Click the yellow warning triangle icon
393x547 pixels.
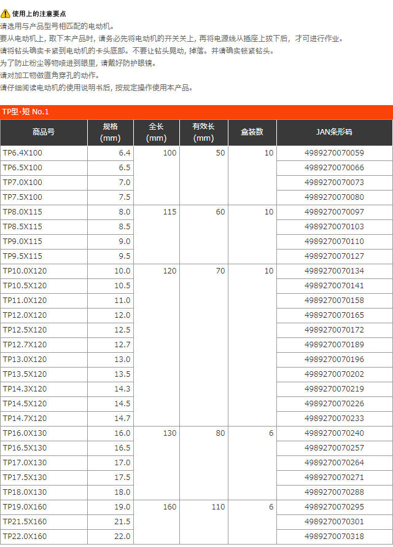tap(6, 13)
